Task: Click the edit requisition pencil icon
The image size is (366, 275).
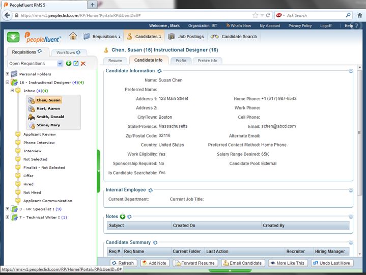Action: [x=76, y=63]
